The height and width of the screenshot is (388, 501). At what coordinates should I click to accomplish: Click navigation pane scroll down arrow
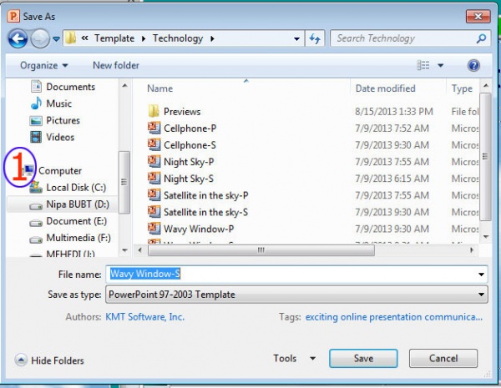[x=124, y=250]
